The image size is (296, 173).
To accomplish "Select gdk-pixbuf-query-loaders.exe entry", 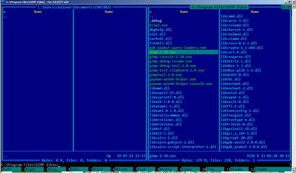I will [x=178, y=48].
